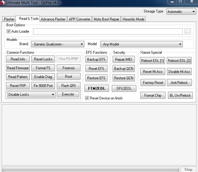Click the Restore QCN button

coord(124,78)
